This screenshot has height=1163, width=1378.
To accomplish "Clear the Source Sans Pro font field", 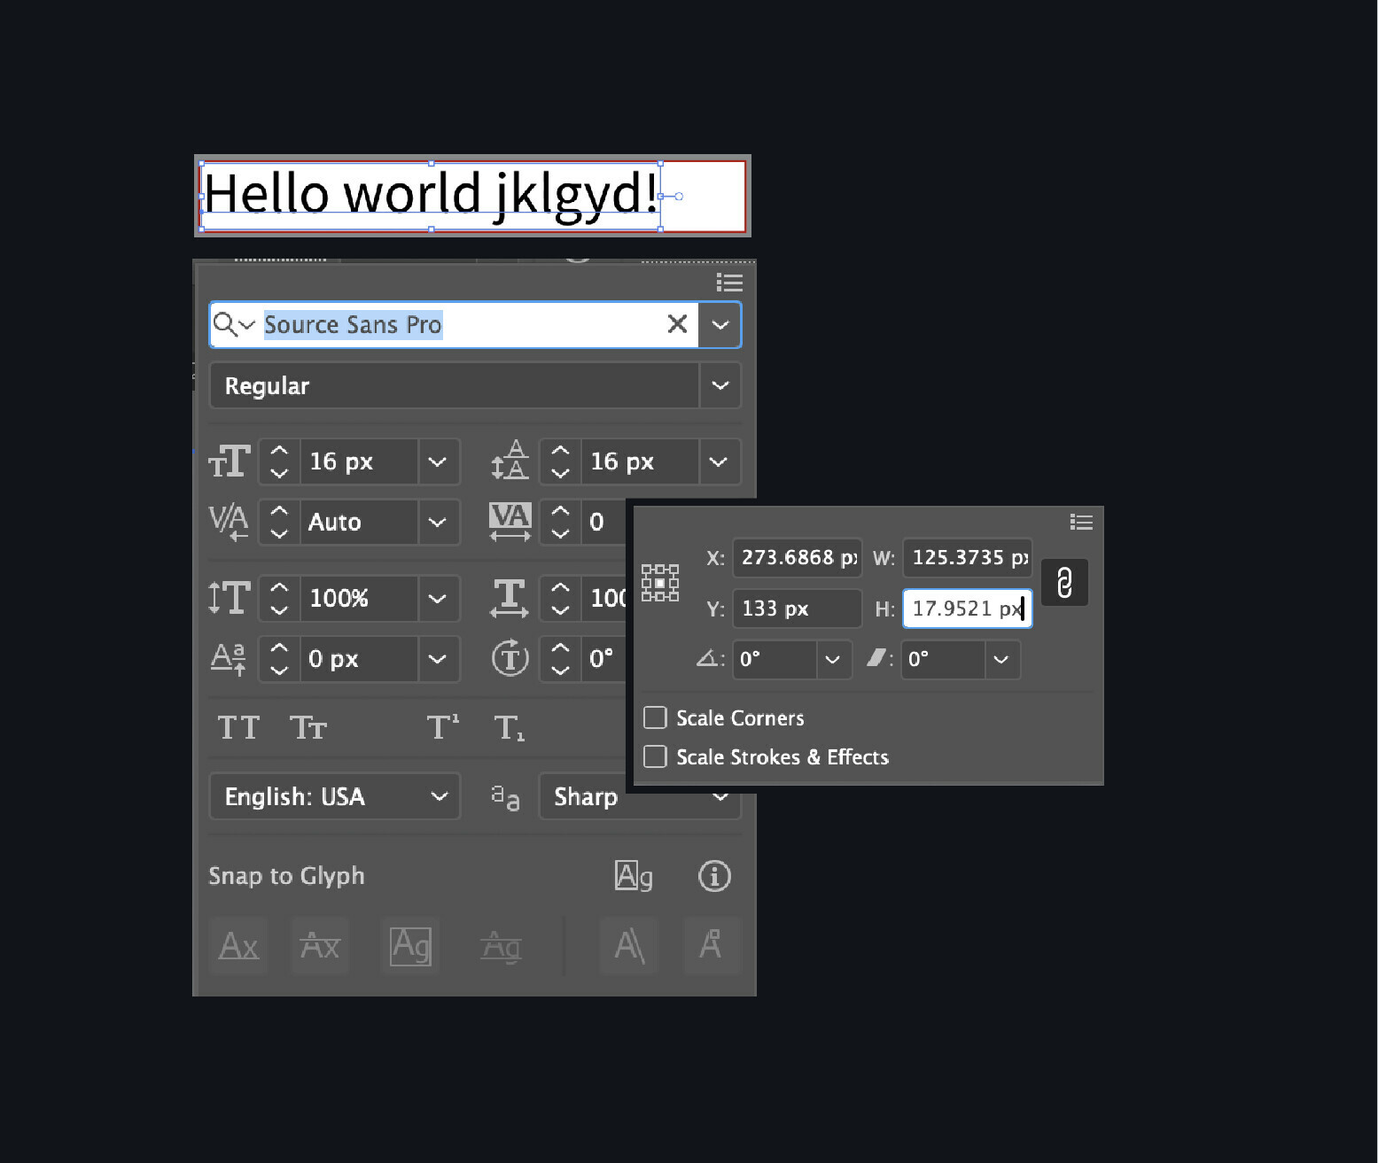I will [677, 324].
